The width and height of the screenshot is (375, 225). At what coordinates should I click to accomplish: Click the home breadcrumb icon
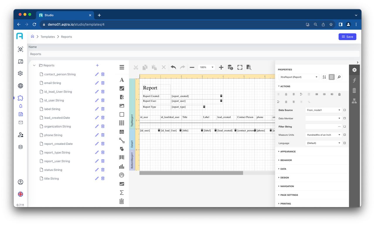[33, 37]
